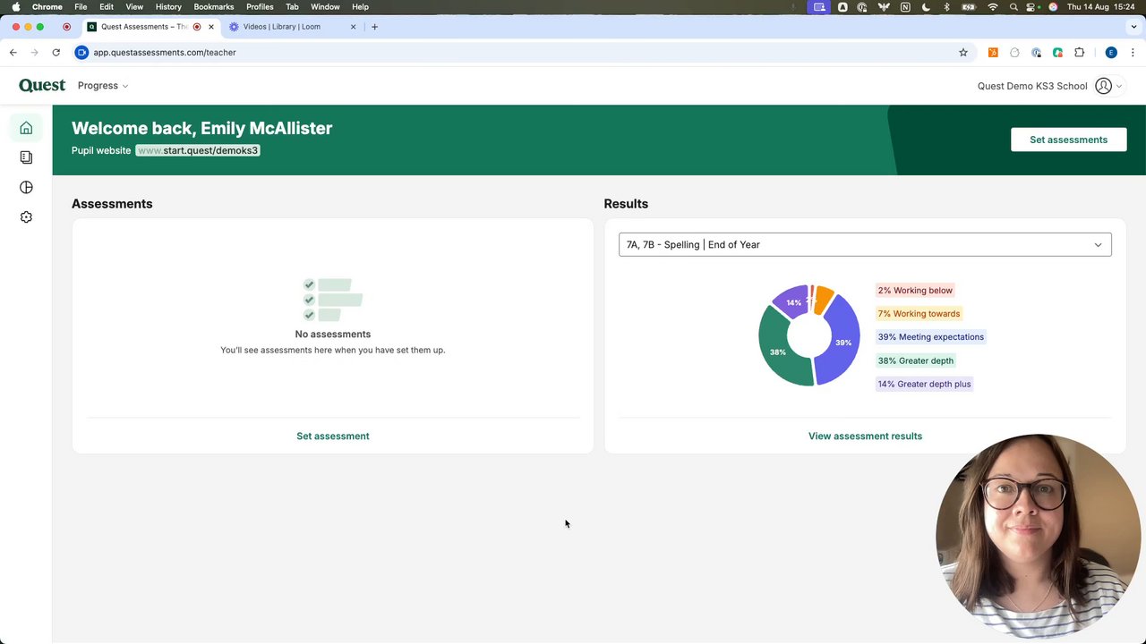The width and height of the screenshot is (1146, 644).
Task: Open the File menu
Action: click(x=81, y=7)
